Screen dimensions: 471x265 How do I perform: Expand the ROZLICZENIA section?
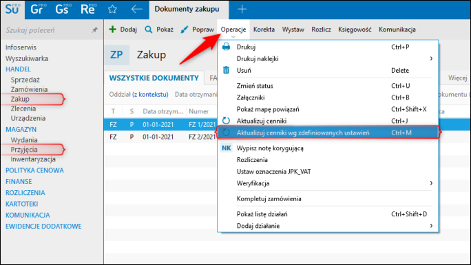coord(25,192)
